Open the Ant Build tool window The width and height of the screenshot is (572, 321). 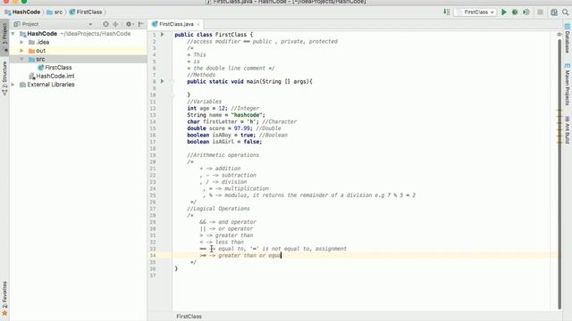[x=568, y=130]
